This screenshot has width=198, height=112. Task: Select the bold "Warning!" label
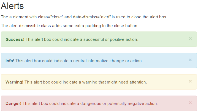pos(14,82)
